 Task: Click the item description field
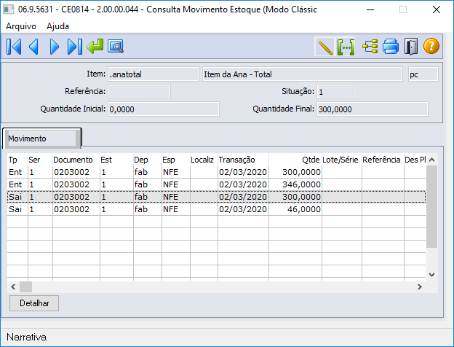[x=302, y=74]
